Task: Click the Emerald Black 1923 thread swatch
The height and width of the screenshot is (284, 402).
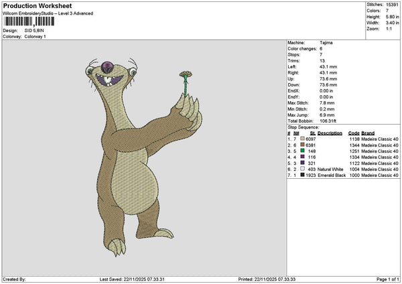Action: (x=302, y=175)
